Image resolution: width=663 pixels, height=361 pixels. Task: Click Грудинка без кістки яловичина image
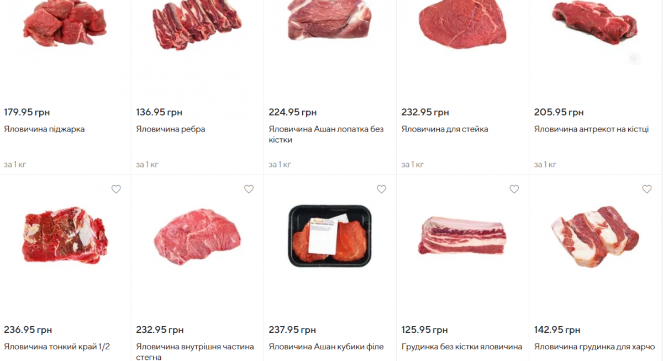tap(462, 236)
